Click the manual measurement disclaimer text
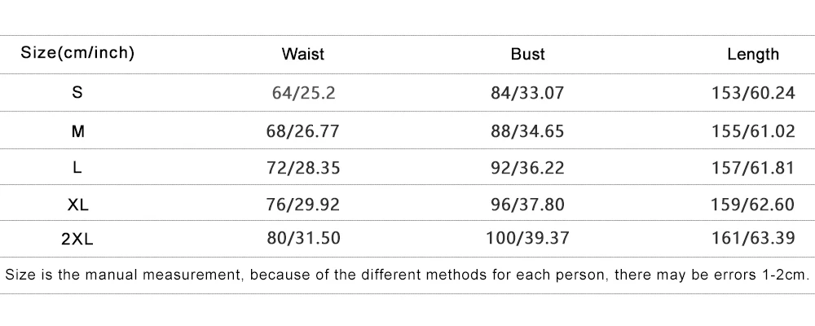This screenshot has height=326, width=815. [x=407, y=275]
